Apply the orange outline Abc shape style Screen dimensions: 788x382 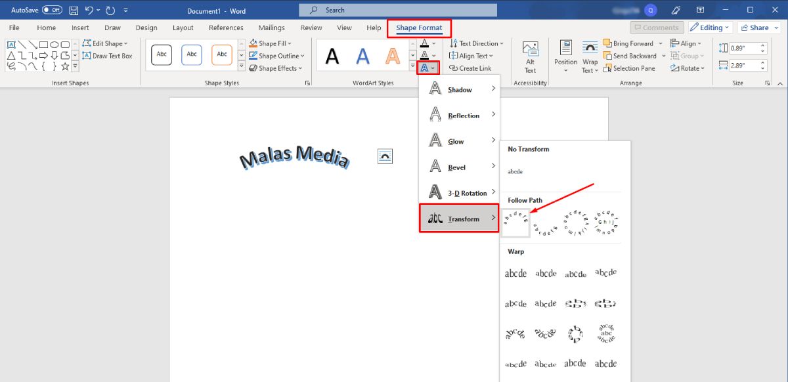[222, 54]
